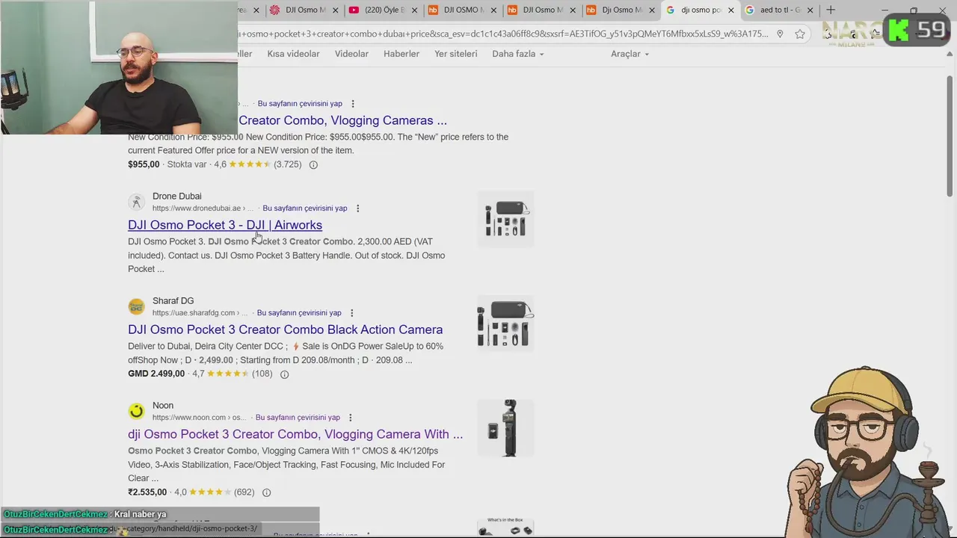The width and height of the screenshot is (957, 538).
Task: Click 'Deliver to Dubai, Deira City Center' snippet
Action: pos(198,346)
